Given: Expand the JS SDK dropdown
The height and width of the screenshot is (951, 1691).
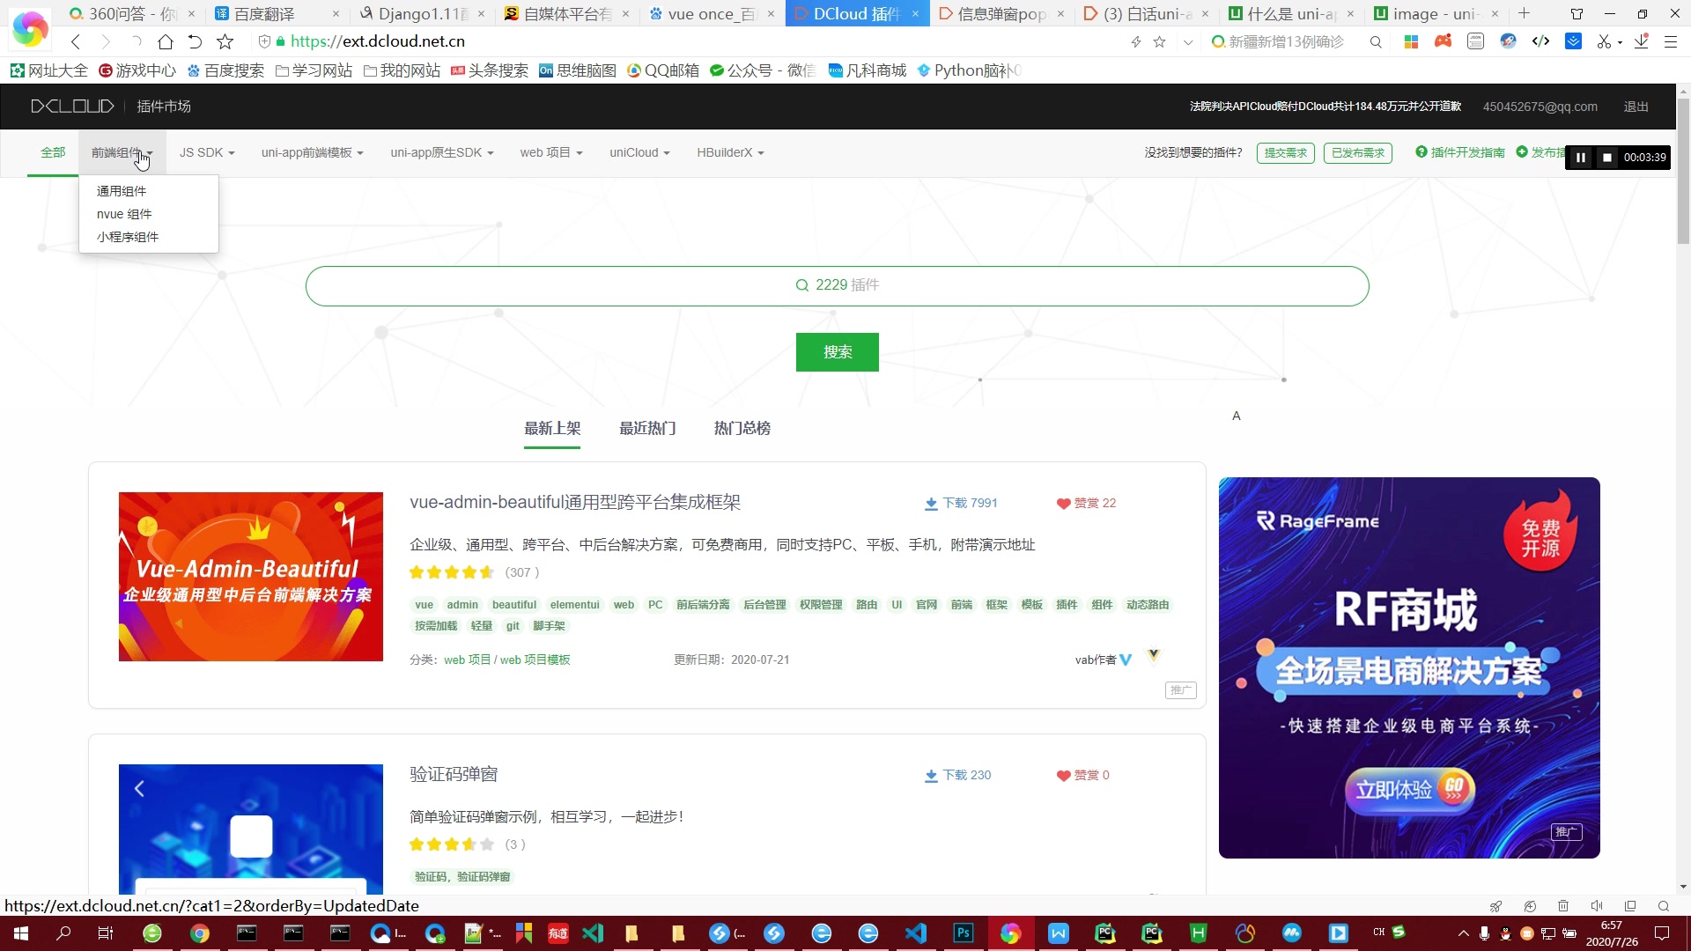Looking at the screenshot, I should pos(206,152).
